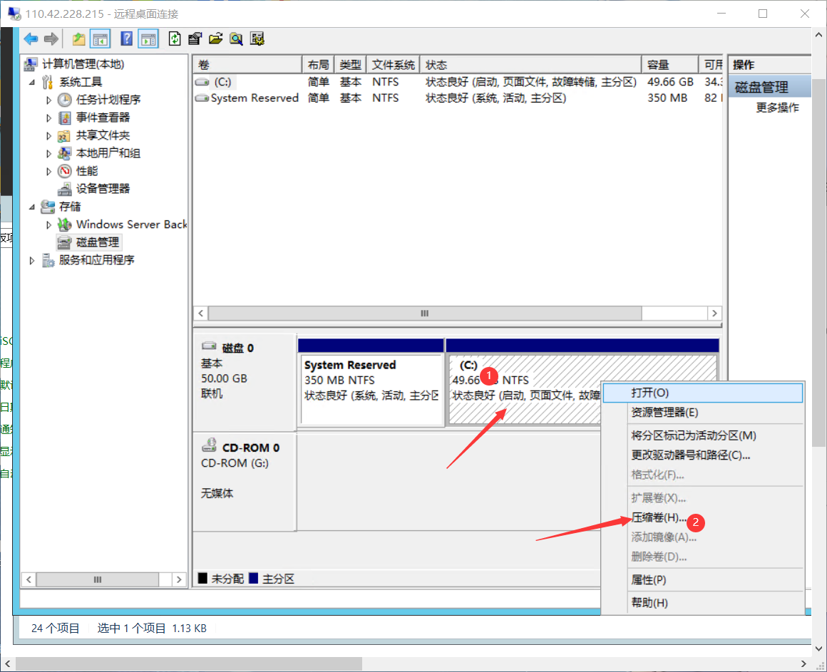This screenshot has width=827, height=672.
Task: Open Help with the question mark icon
Action: [x=127, y=38]
